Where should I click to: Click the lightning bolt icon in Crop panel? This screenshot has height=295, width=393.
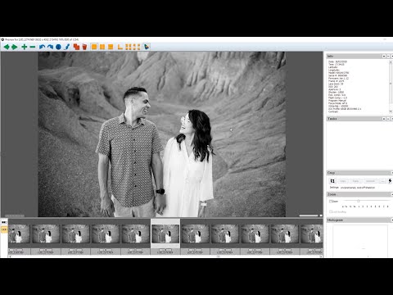[390, 181]
